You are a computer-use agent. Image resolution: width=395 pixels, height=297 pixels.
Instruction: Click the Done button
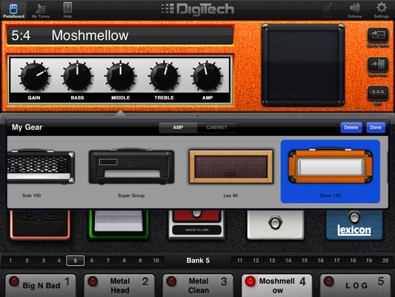(375, 127)
